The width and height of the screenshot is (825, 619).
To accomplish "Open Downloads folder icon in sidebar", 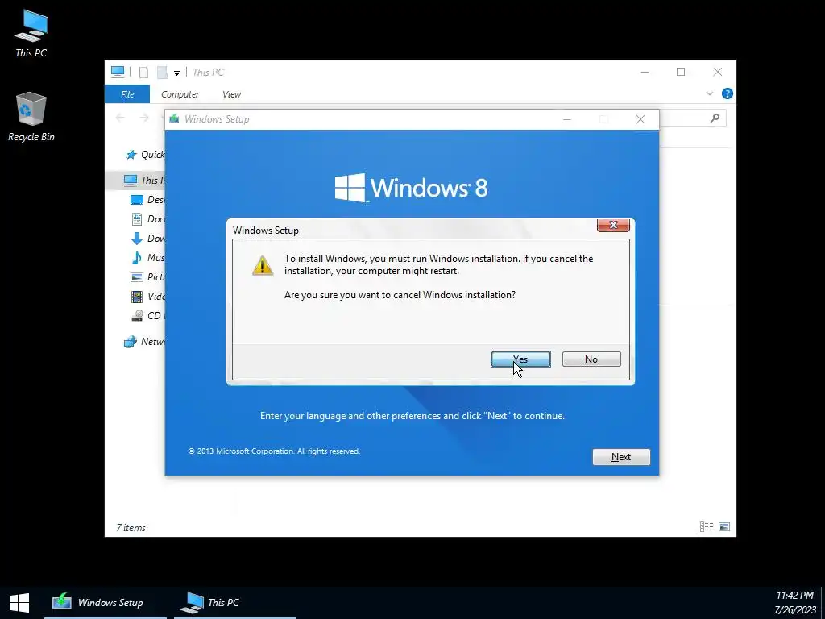I will point(137,239).
